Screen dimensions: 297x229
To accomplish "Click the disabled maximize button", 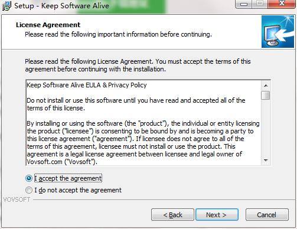I will tap(260, 4).
